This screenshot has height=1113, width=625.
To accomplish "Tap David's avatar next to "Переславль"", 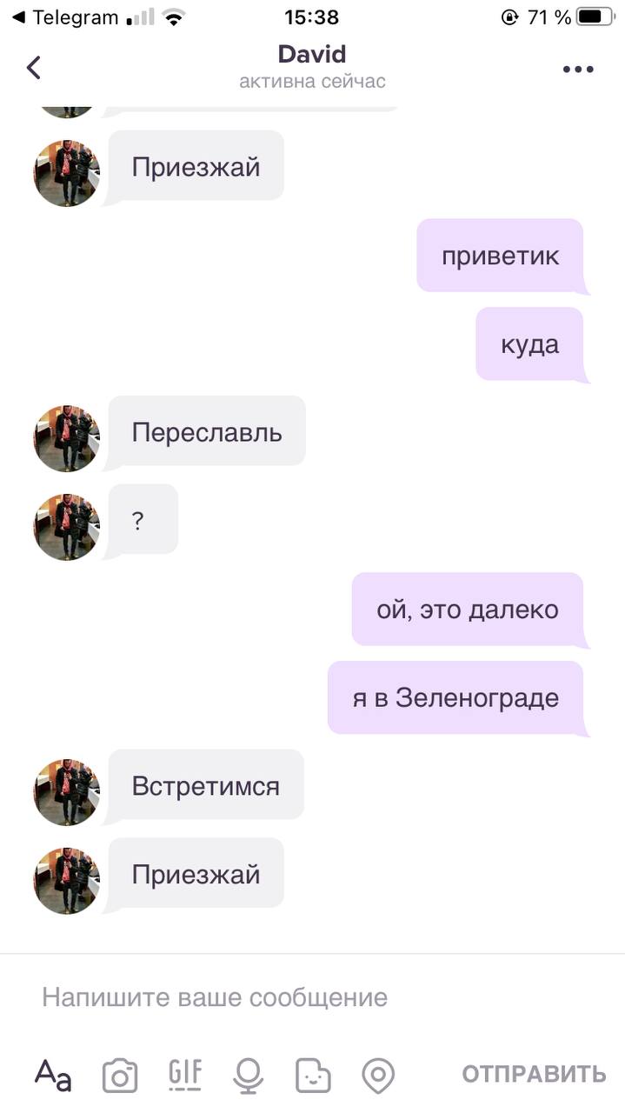I will [67, 438].
